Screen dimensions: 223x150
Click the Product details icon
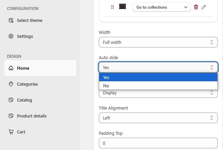(11, 116)
